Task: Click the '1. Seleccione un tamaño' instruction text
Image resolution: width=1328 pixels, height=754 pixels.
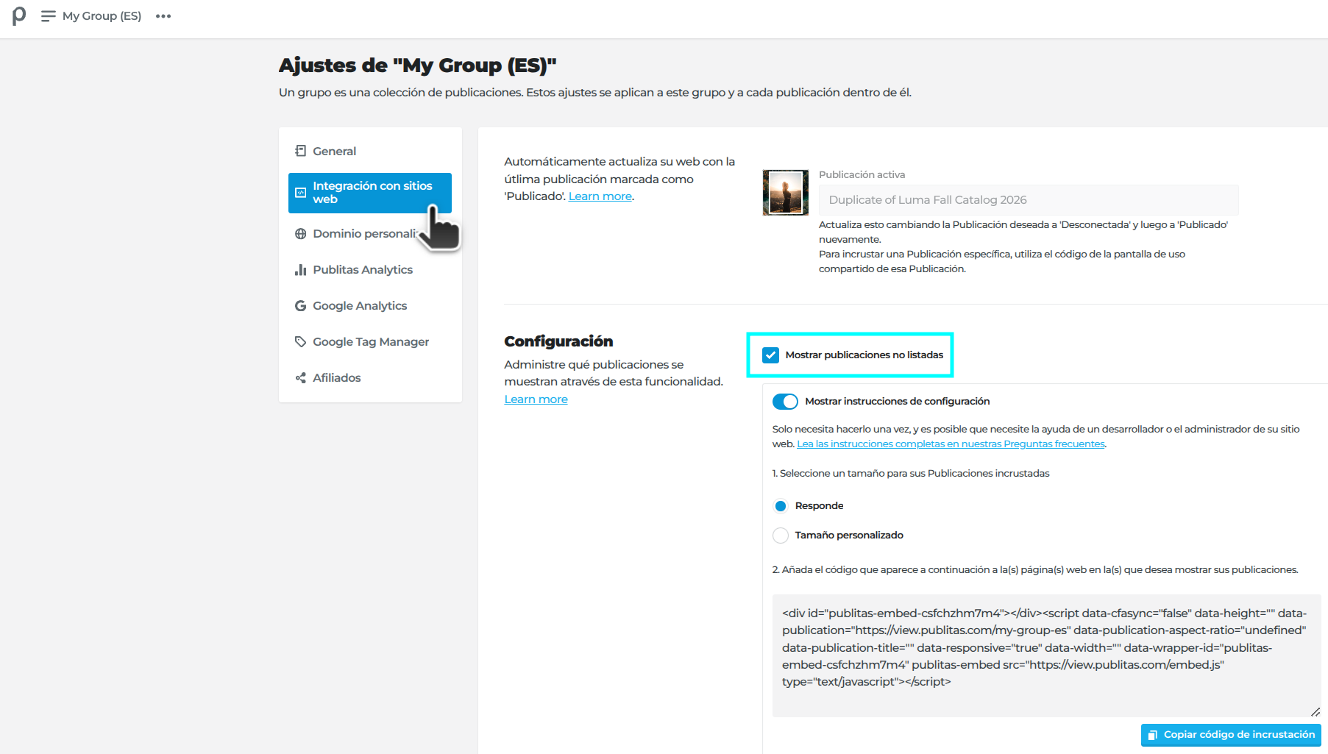Action: tap(911, 474)
